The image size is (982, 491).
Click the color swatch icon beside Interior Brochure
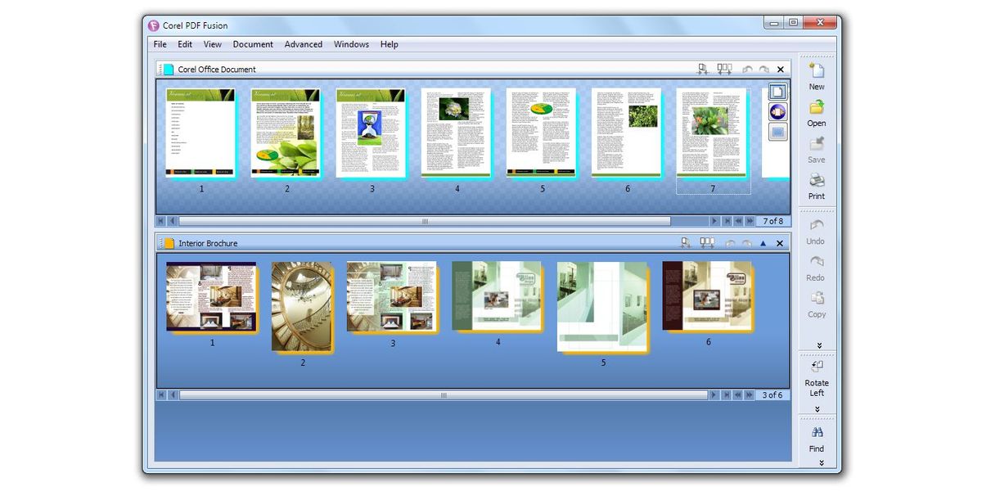point(169,243)
